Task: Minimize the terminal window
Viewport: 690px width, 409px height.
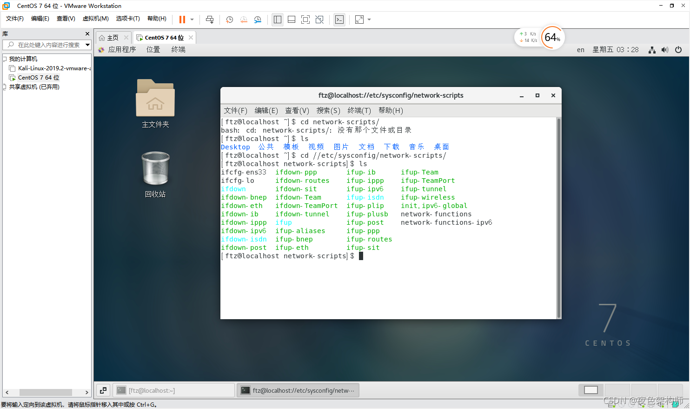Action: [x=522, y=95]
